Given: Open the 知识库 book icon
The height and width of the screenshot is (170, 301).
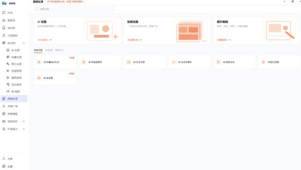Looking at the screenshot, I should pos(4,28).
